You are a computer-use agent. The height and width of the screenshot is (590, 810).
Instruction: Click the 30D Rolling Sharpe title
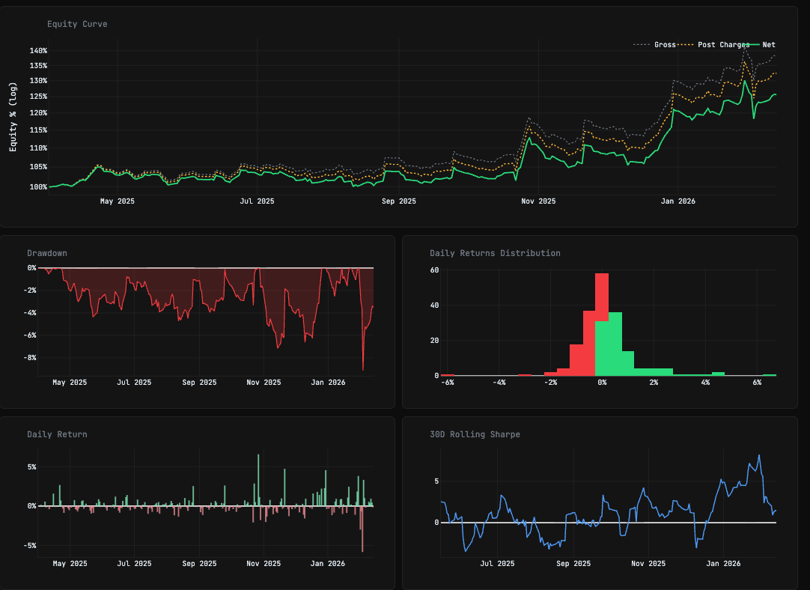click(475, 434)
